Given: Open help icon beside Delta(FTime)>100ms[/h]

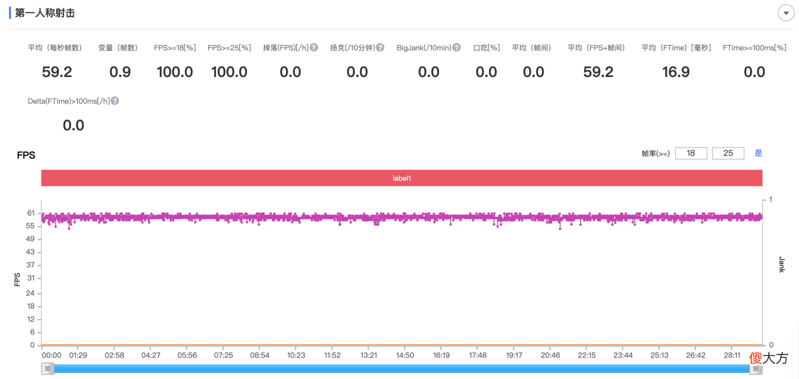Looking at the screenshot, I should [115, 101].
